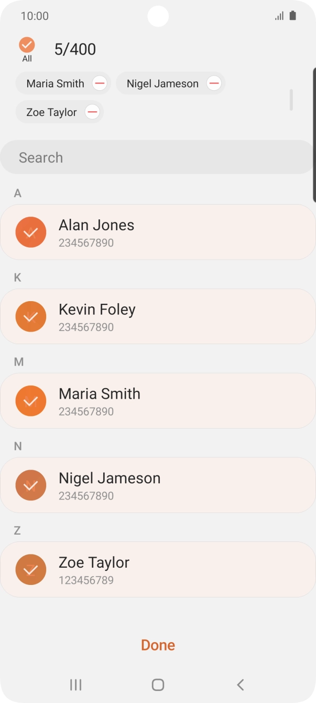Select the Zoe Taylor name chip

51,112
